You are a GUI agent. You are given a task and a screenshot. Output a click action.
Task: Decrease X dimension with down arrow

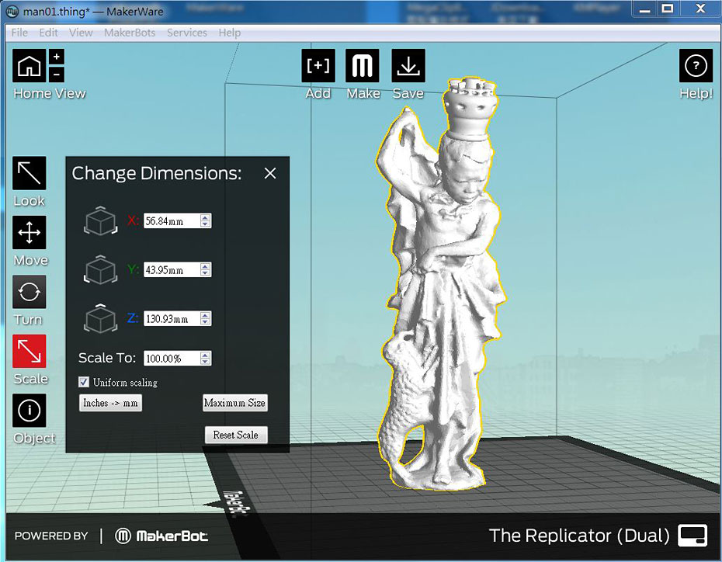(x=206, y=224)
